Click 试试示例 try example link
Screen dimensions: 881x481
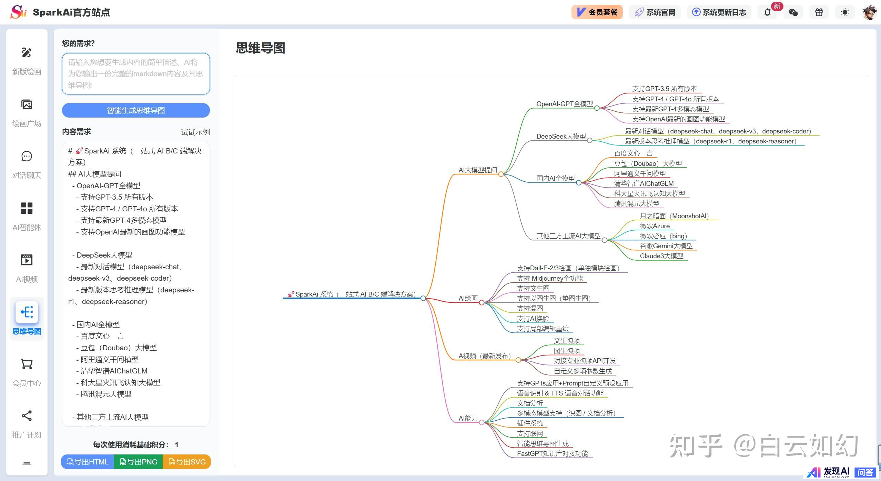coord(195,132)
